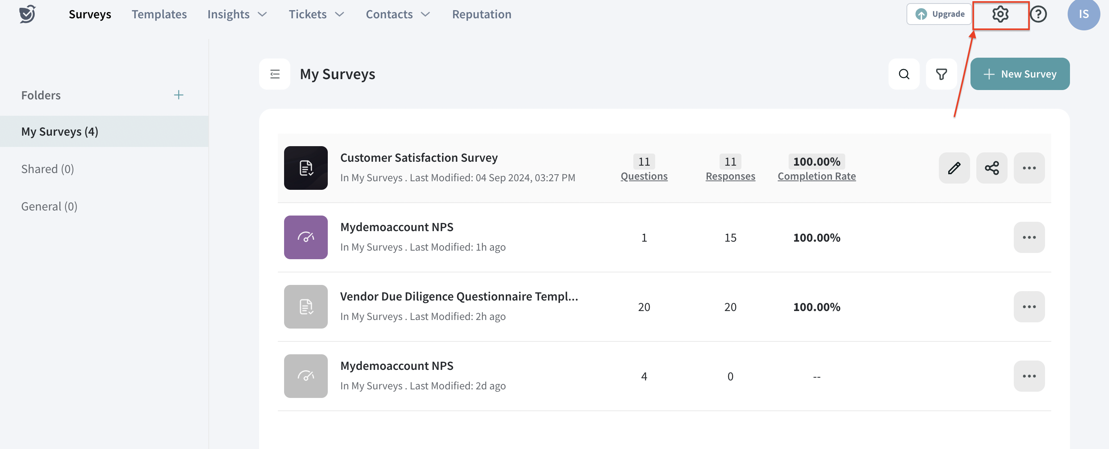Edit Customer Satisfaction Survey with pencil icon
The image size is (1109, 449).
[x=954, y=168]
